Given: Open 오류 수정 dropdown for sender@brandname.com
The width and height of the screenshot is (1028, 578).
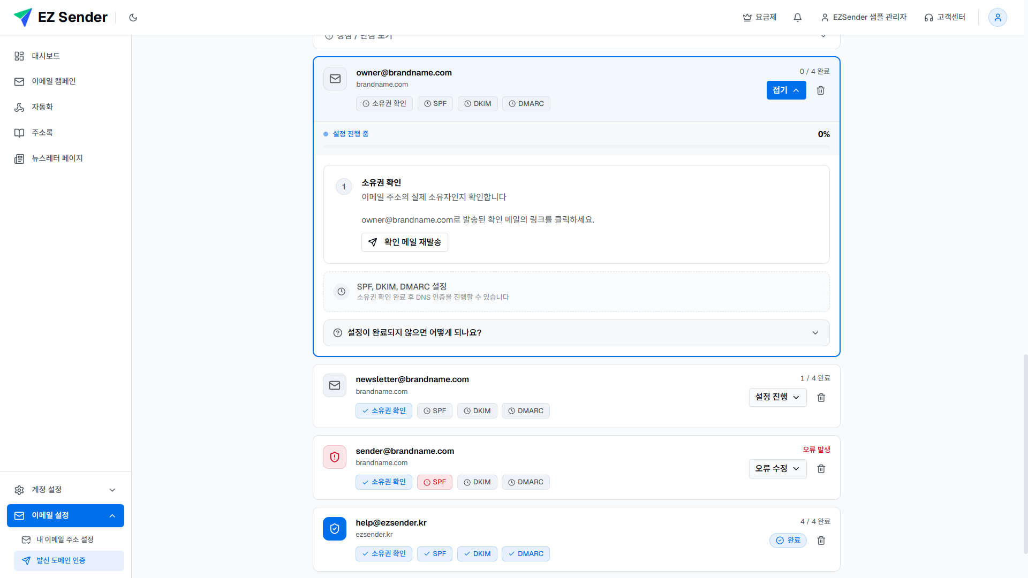Looking at the screenshot, I should pos(777,469).
